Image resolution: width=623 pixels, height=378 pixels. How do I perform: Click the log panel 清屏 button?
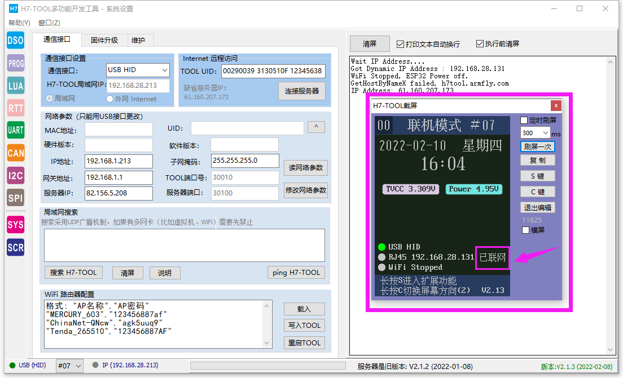370,43
